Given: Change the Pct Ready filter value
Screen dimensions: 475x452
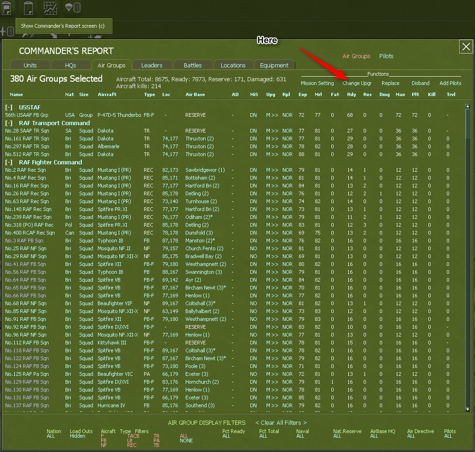Looking at the screenshot, I should coord(226,436).
